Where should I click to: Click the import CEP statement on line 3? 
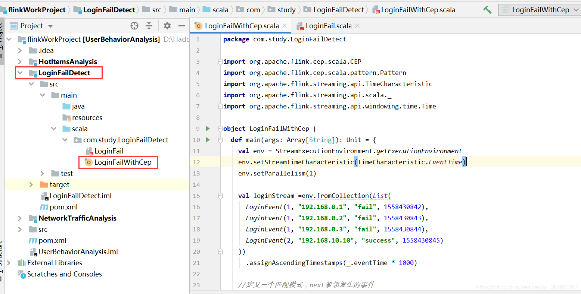pyautogui.click(x=292, y=61)
